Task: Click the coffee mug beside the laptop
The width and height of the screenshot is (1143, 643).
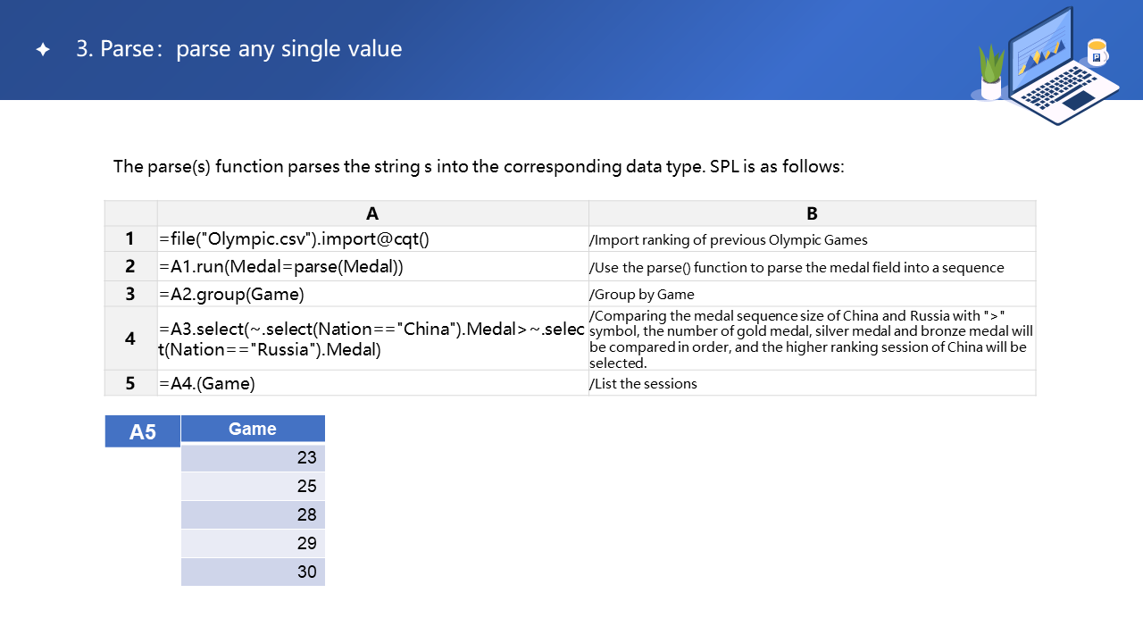Action: [1097, 52]
